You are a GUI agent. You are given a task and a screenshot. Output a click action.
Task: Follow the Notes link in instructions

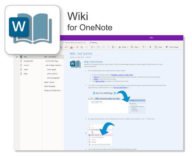pyautogui.click(x=96, y=79)
